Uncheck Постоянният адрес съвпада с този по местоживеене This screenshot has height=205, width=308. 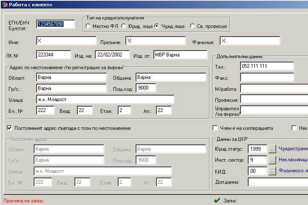[9, 128]
